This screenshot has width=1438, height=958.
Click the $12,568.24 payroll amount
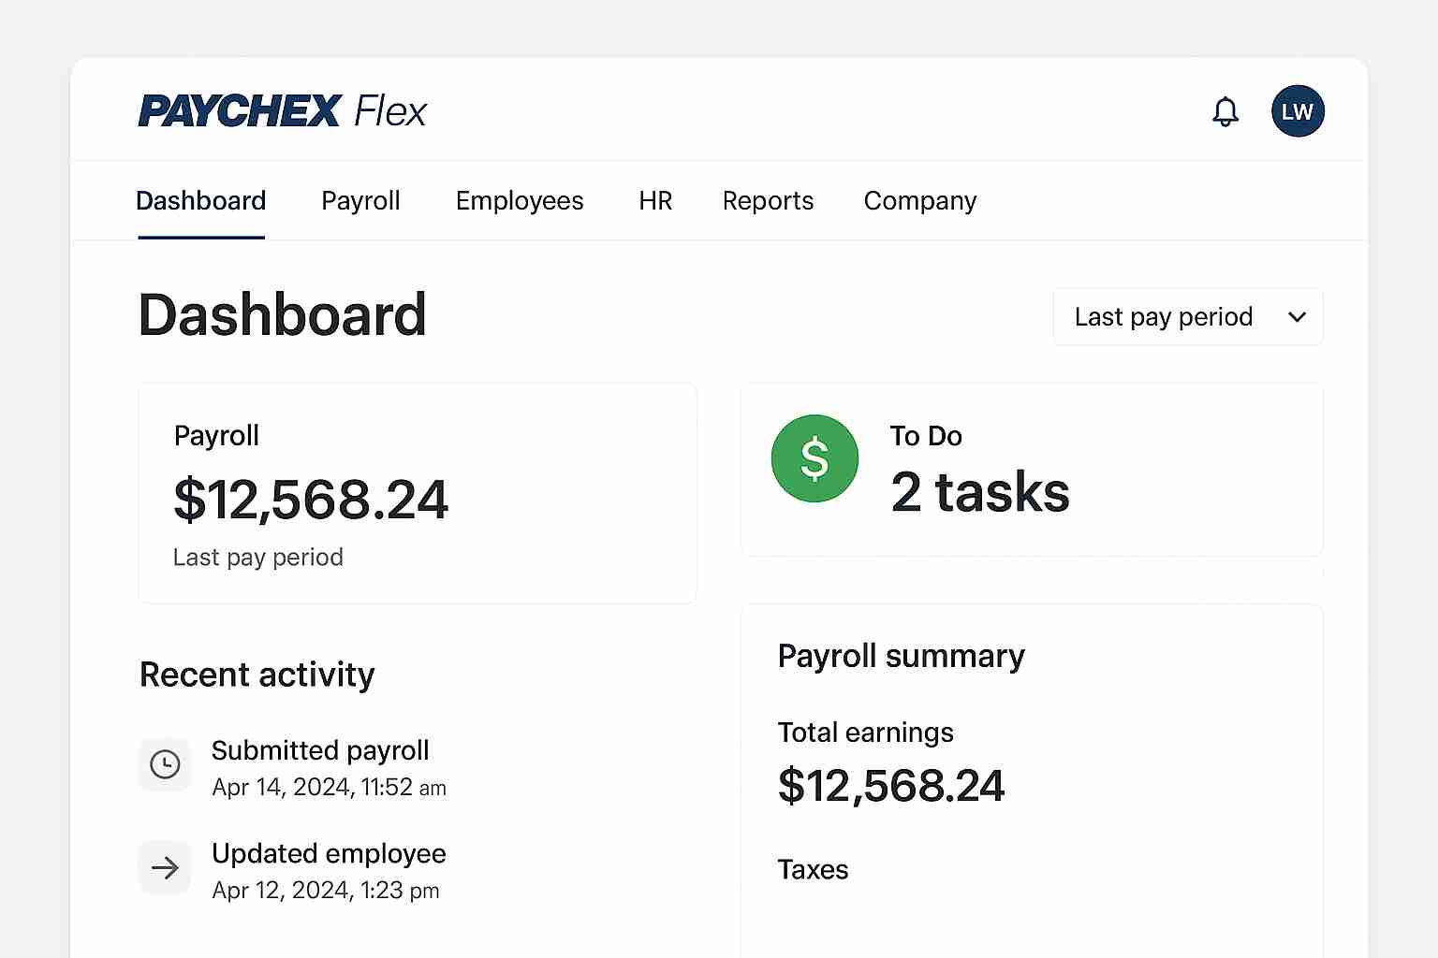coord(311,500)
